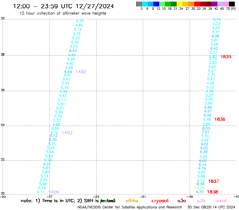This screenshot has height=210, width=239.
Task: Select the 5.99 reading on the left track
Action: (x=59, y=112)
